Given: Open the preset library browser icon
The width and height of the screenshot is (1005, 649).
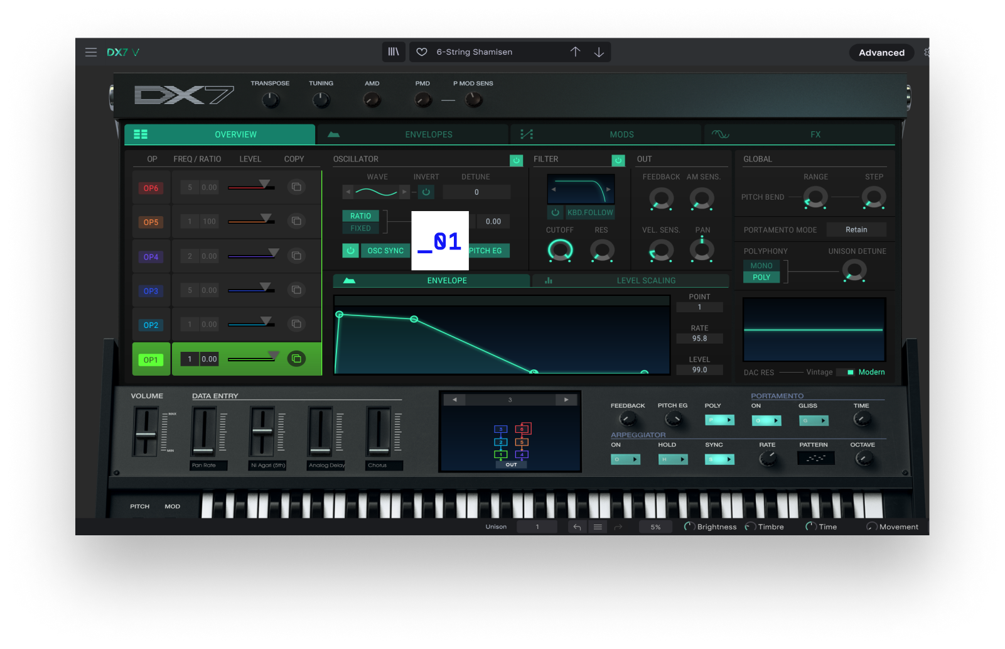Looking at the screenshot, I should 394,52.
